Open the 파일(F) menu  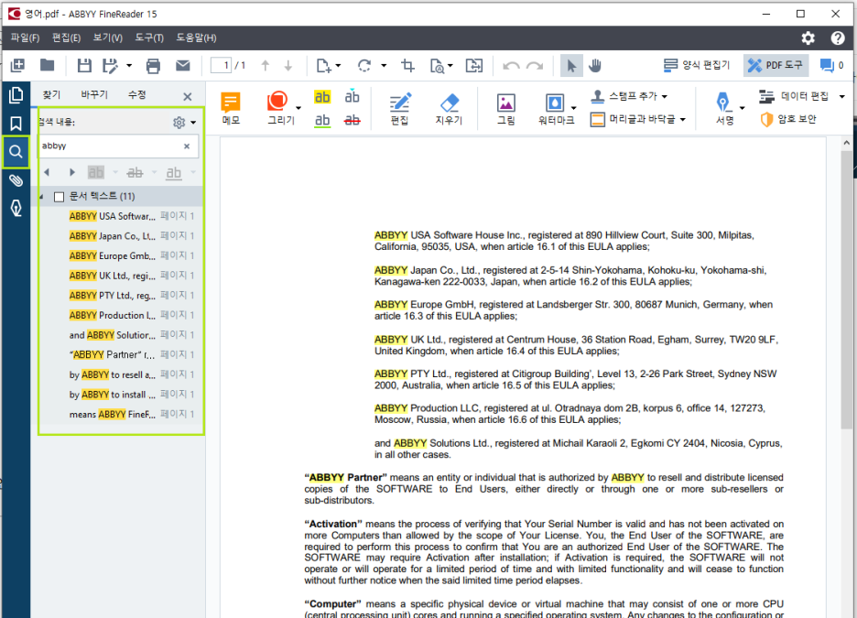[25, 38]
